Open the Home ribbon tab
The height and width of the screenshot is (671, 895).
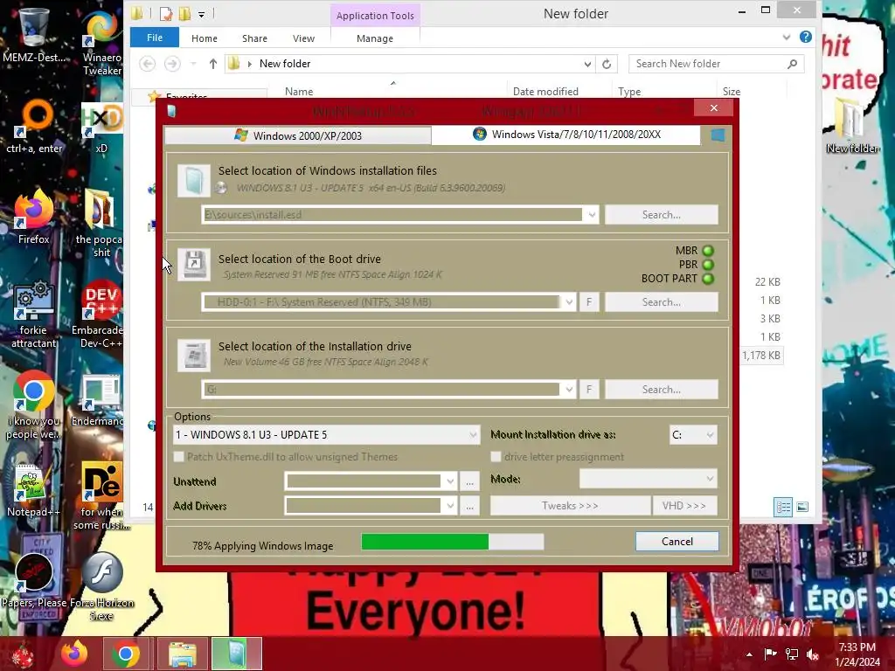(x=205, y=38)
